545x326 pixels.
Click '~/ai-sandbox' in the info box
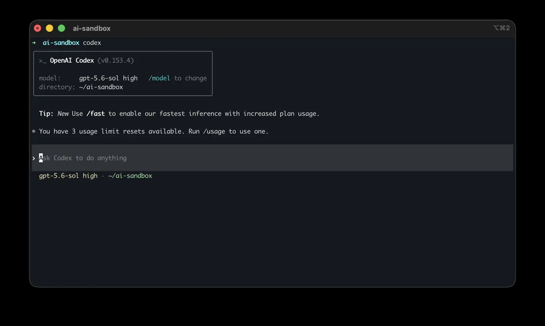pos(101,87)
